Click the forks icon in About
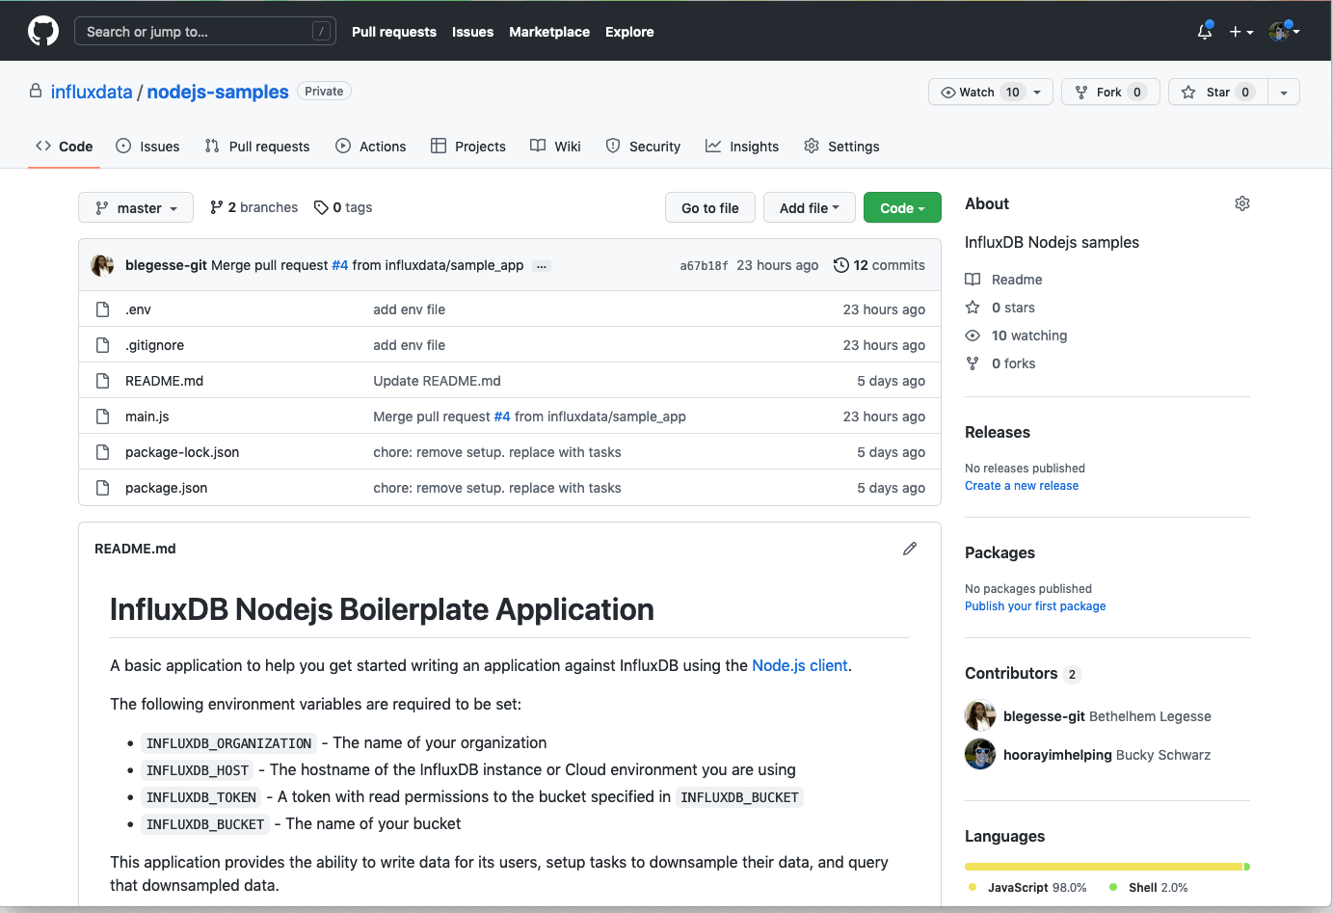 [x=973, y=363]
